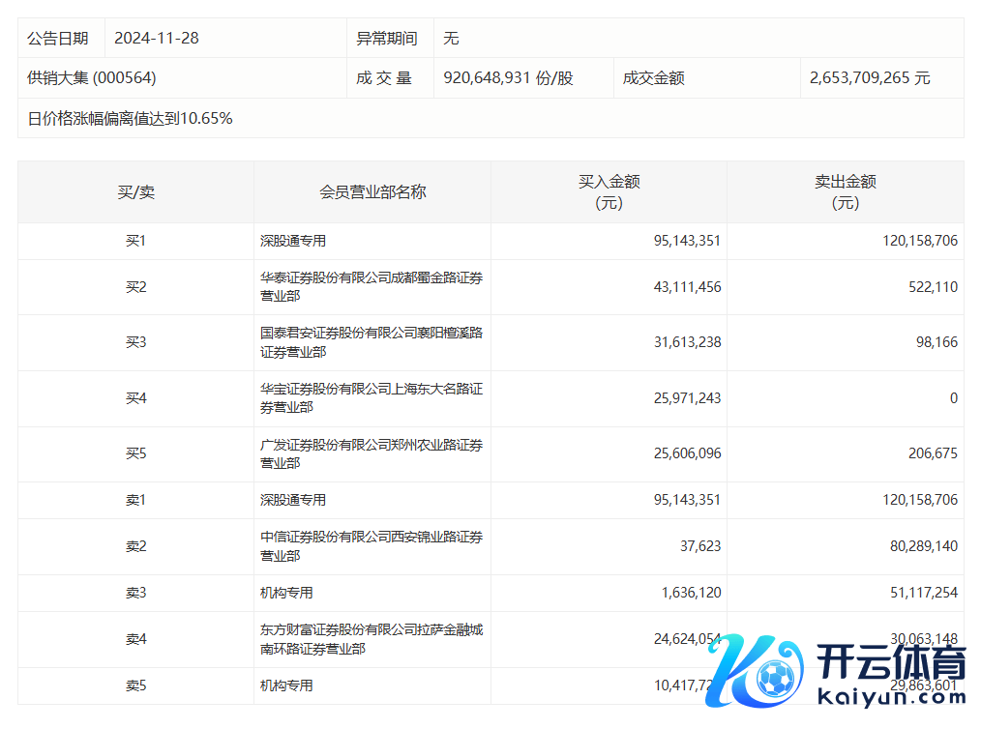Click the stock name 供销大集 (000564)

[92, 78]
